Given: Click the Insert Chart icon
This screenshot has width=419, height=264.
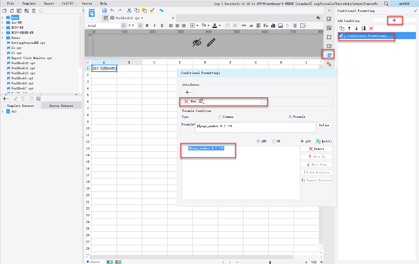Looking at the screenshot, I should coord(273,26).
